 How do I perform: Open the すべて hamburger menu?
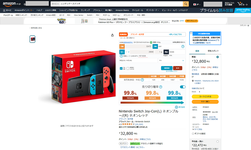click(7, 10)
